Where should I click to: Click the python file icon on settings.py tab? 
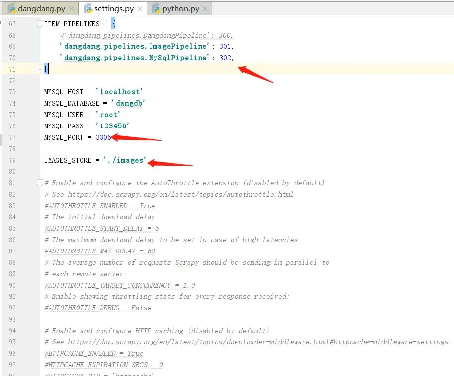point(88,9)
